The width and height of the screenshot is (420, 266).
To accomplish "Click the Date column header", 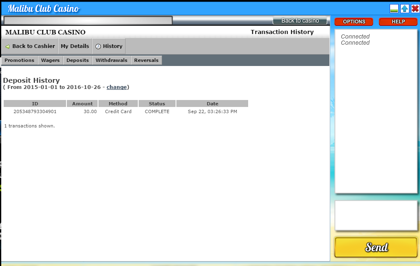I will 212,104.
